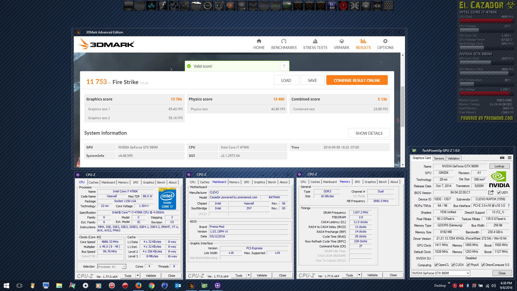Click Validate in the first CPU-Z window
Image resolution: width=517 pixels, height=291 pixels.
(x=151, y=276)
